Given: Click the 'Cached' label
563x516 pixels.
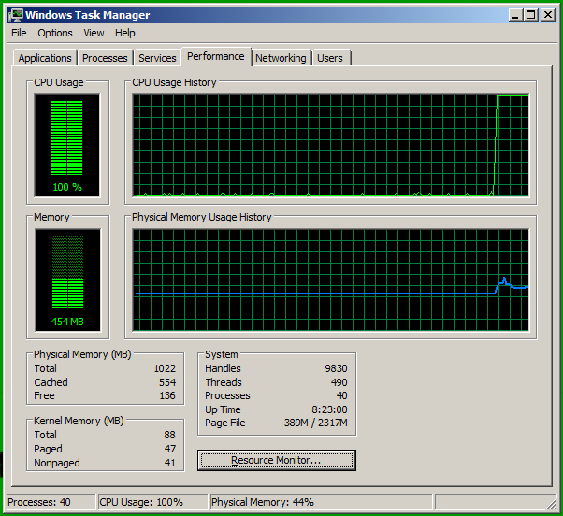Looking at the screenshot, I should (51, 382).
